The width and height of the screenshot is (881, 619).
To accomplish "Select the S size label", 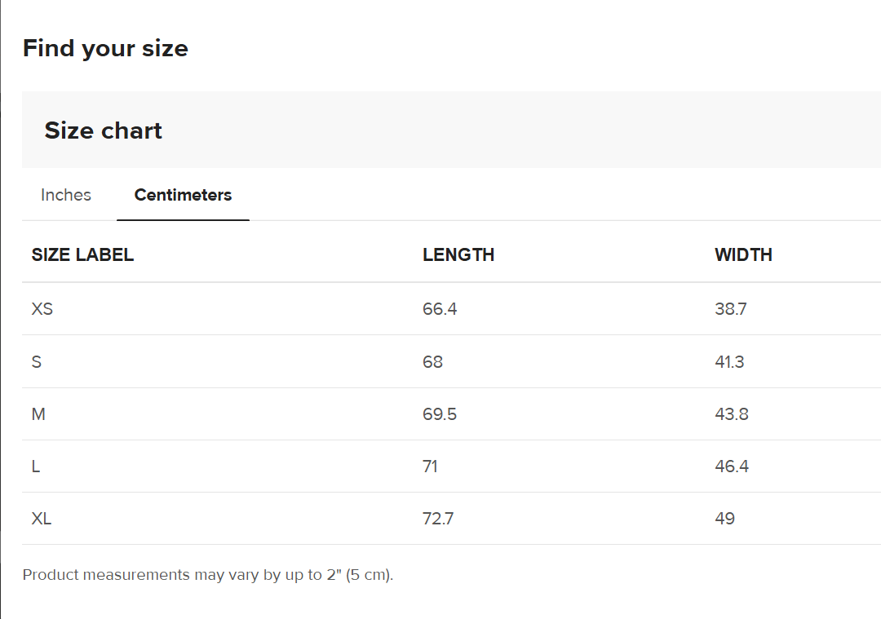I will (37, 361).
